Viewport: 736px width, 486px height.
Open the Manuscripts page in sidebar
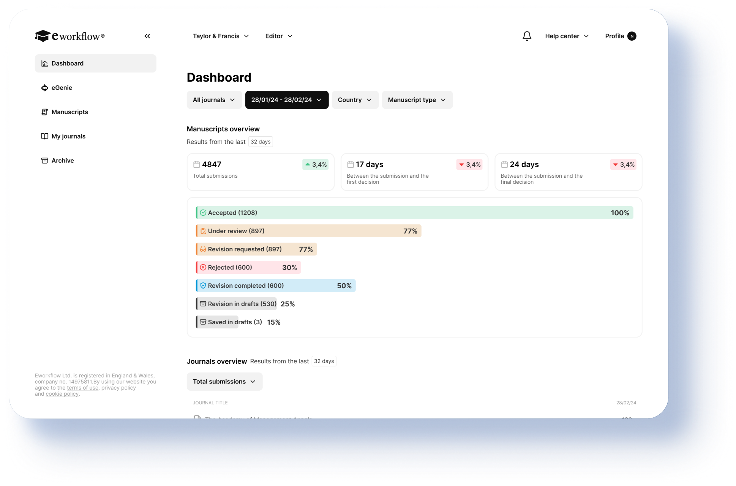pyautogui.click(x=70, y=112)
